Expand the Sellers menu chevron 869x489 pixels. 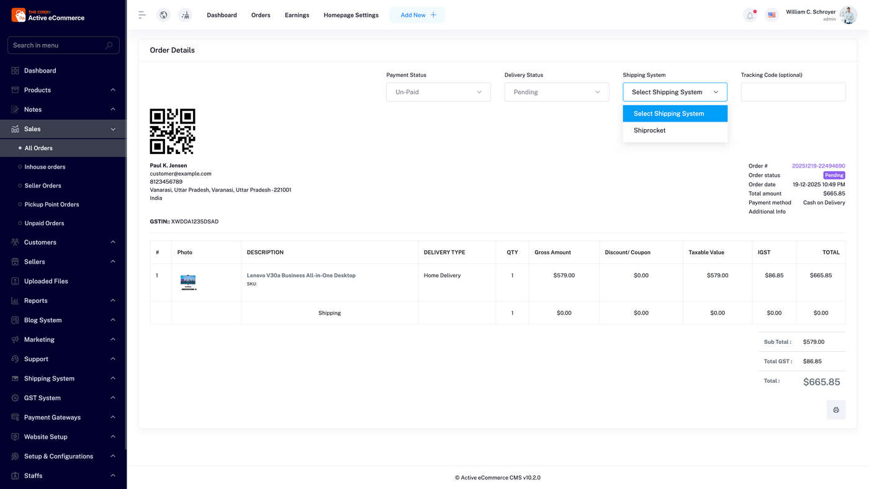pyautogui.click(x=113, y=261)
